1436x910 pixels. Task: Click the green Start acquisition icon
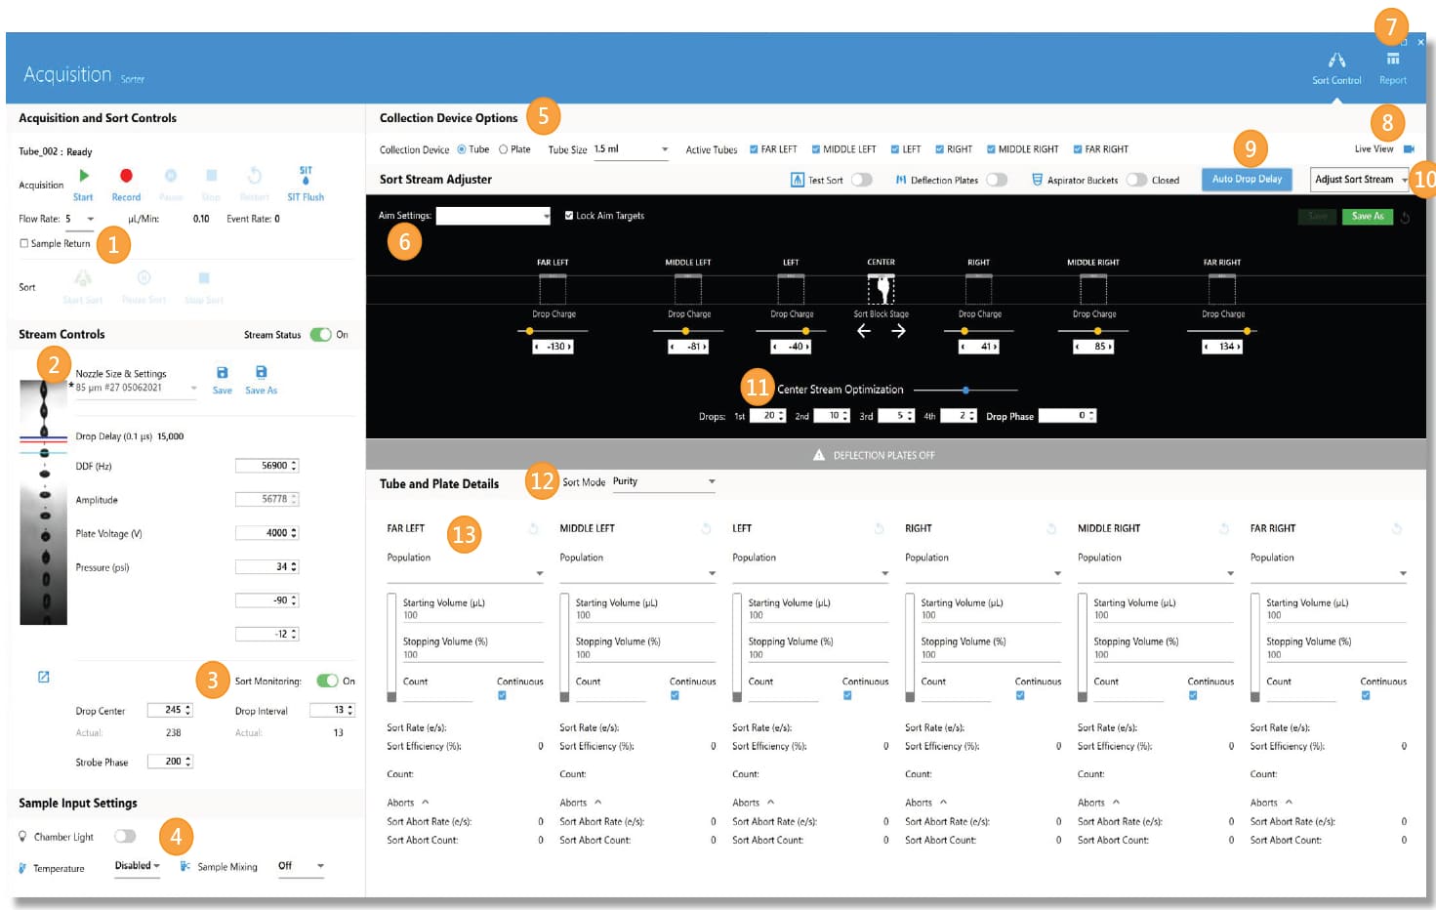[83, 176]
